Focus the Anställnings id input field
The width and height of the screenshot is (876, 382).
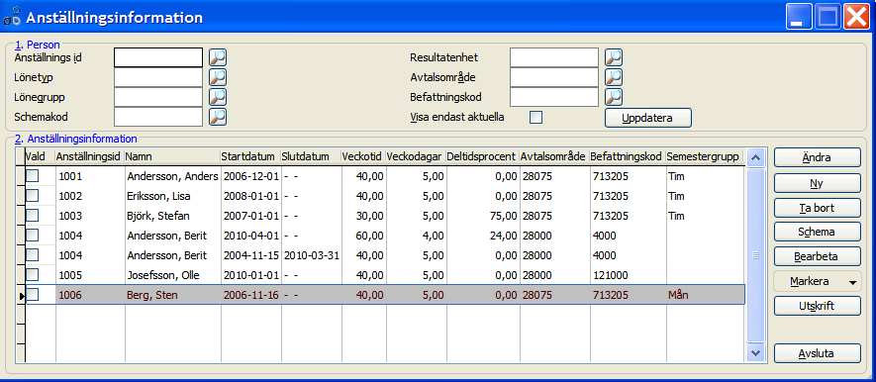click(158, 57)
